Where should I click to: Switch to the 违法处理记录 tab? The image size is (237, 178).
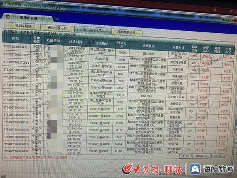point(57,29)
